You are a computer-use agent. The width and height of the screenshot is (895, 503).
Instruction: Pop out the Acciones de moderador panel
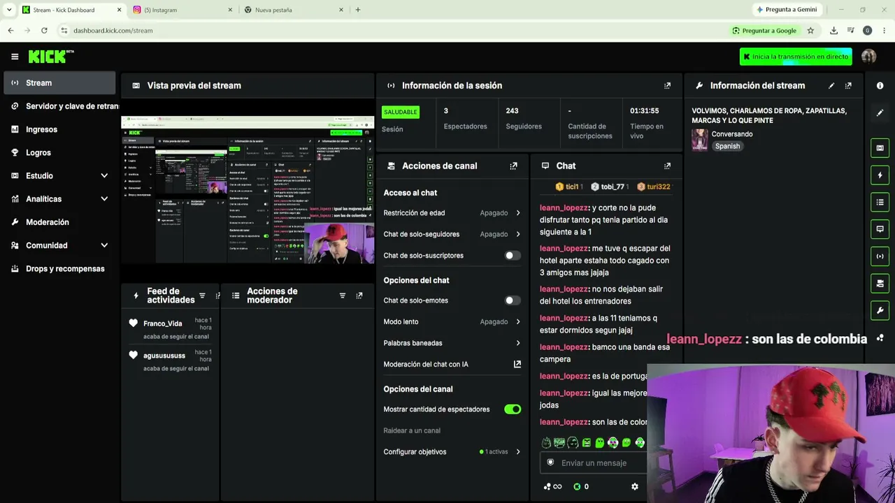coord(359,296)
